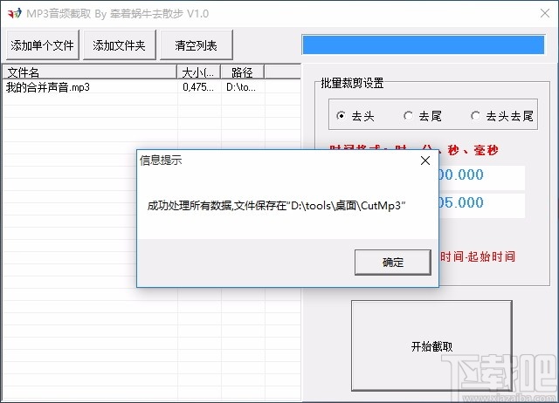Screen dimensions: 559x403
Task: Click the 路径 column header
Action: tap(243, 72)
